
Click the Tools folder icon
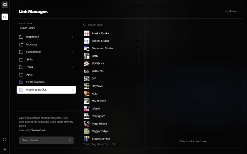(21, 67)
